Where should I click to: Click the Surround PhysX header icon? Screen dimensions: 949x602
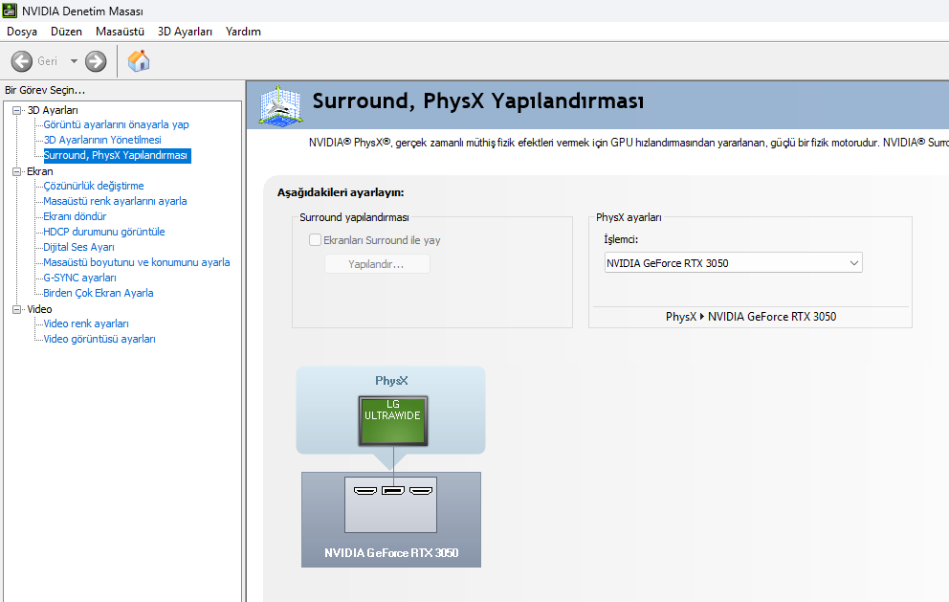pyautogui.click(x=279, y=105)
